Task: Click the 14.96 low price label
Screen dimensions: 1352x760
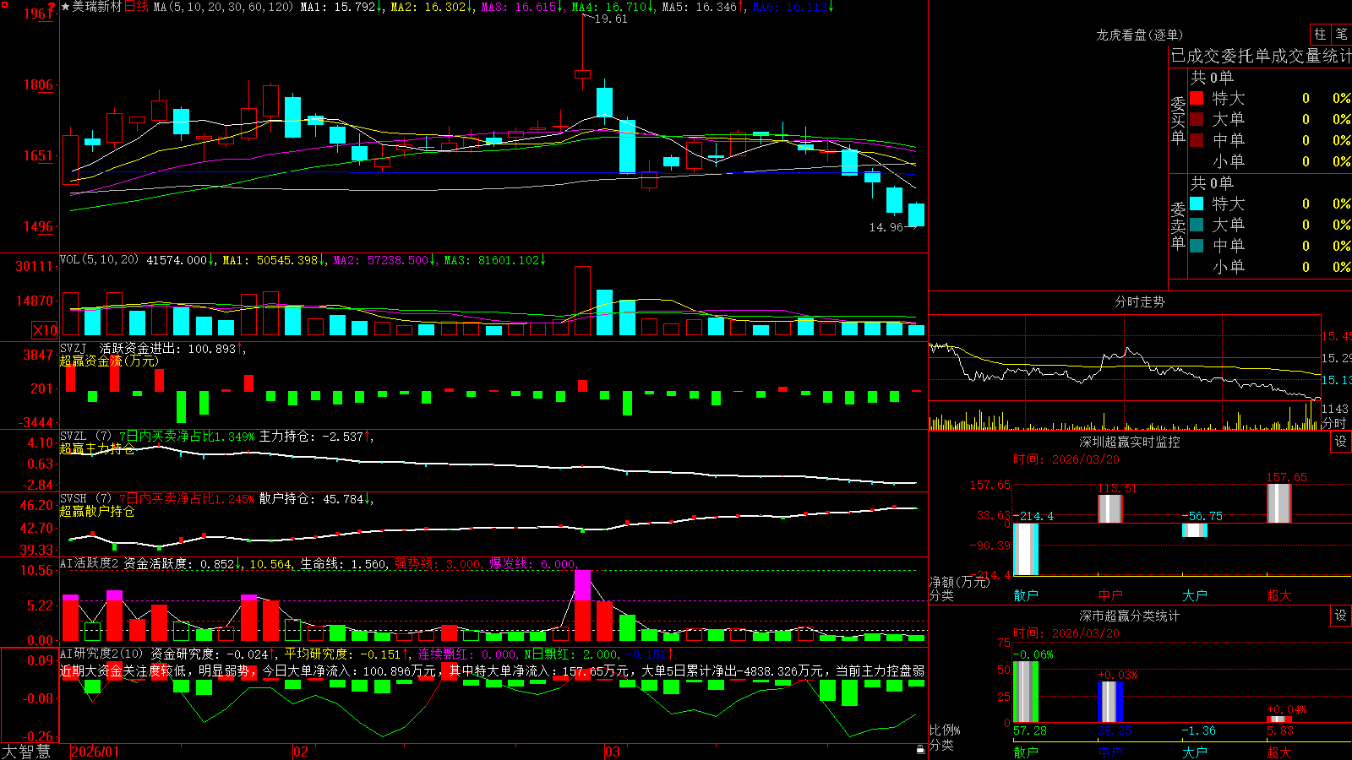Action: (886, 227)
